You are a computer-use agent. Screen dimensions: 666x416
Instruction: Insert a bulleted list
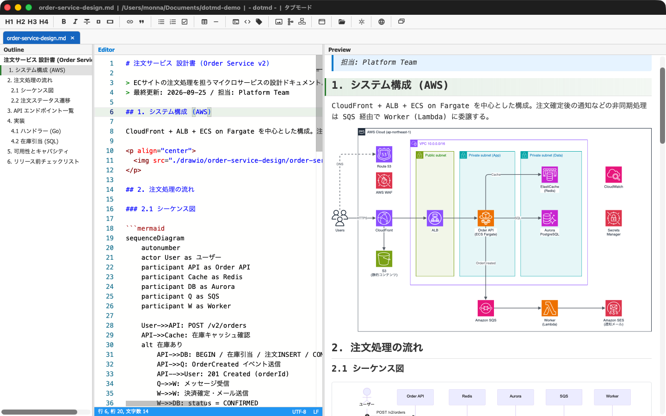pos(161,22)
